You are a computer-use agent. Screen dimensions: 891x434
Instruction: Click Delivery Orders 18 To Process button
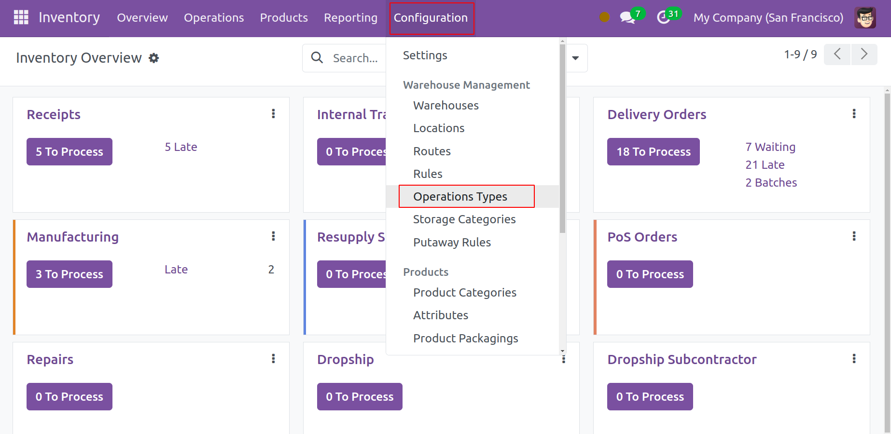654,152
